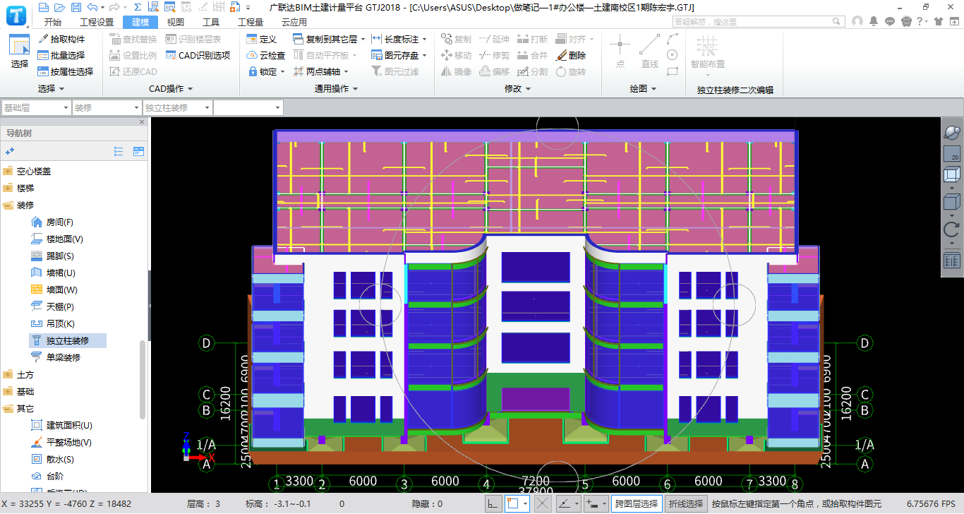Select the large 选择 tool

(19, 52)
